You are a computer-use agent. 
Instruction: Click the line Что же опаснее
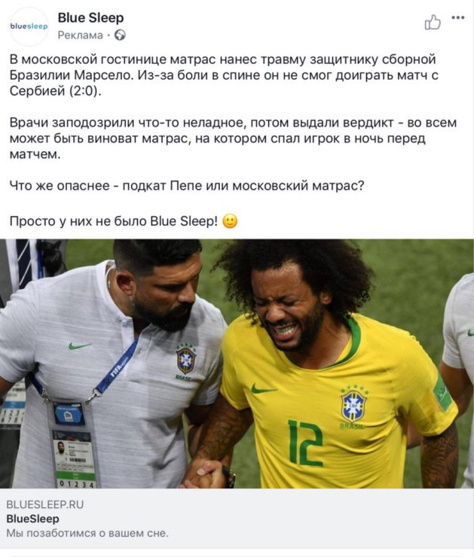(187, 185)
